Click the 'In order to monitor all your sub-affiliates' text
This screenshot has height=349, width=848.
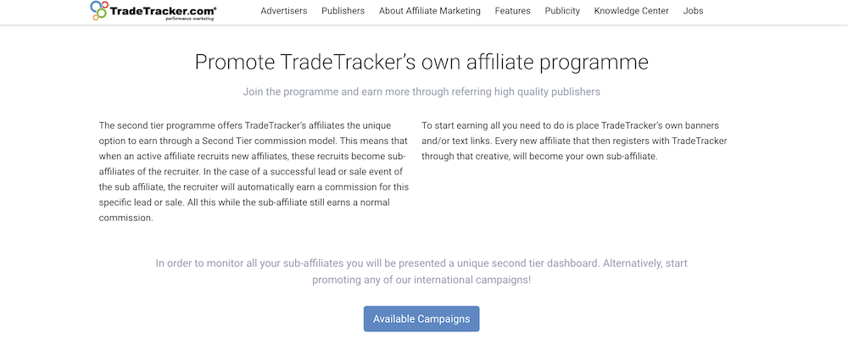[421, 263]
